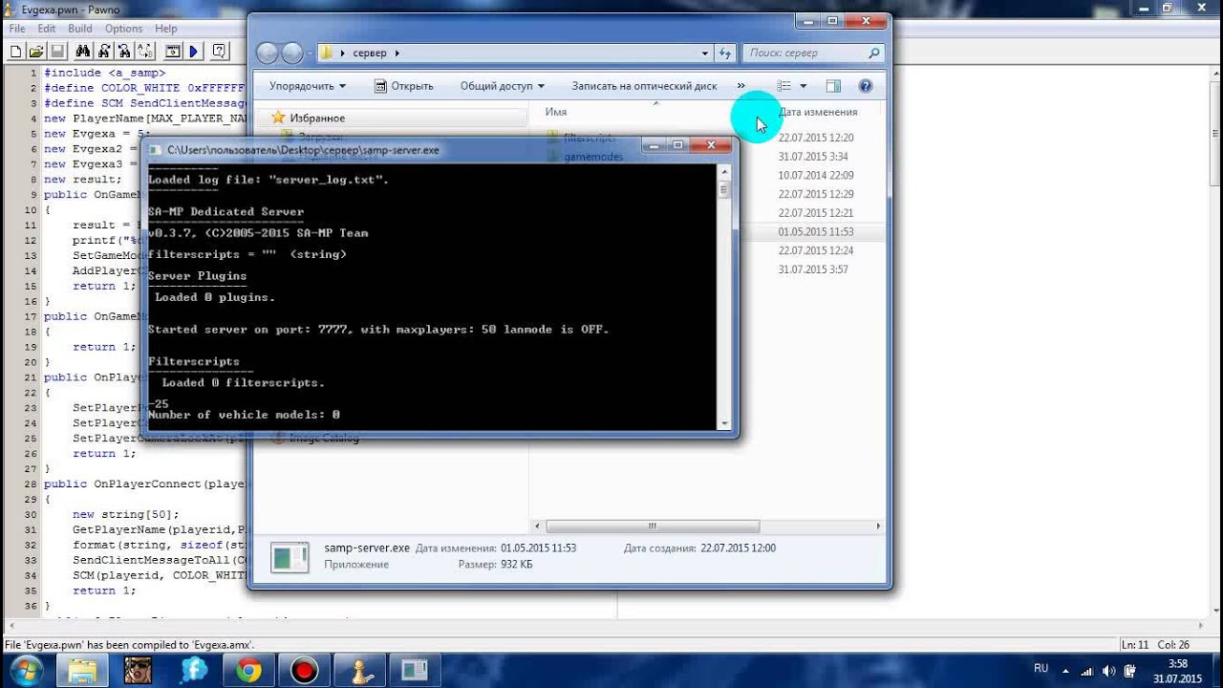This screenshot has width=1223, height=688.
Task: Click the 'Дата изменения' column header
Action: [818, 112]
